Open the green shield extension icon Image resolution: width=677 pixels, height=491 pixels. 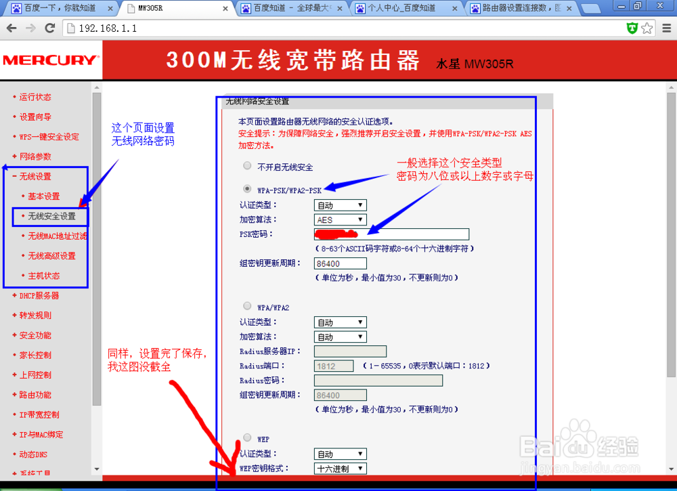click(x=632, y=28)
